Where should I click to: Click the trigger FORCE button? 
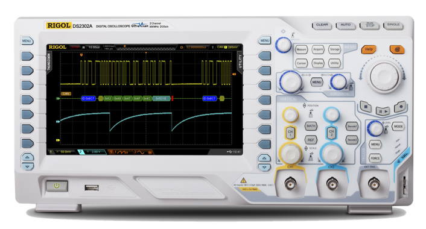click(375, 158)
